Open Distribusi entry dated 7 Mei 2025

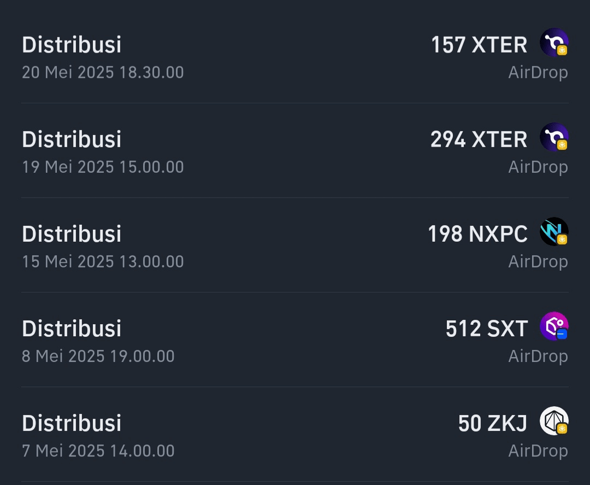click(295, 434)
